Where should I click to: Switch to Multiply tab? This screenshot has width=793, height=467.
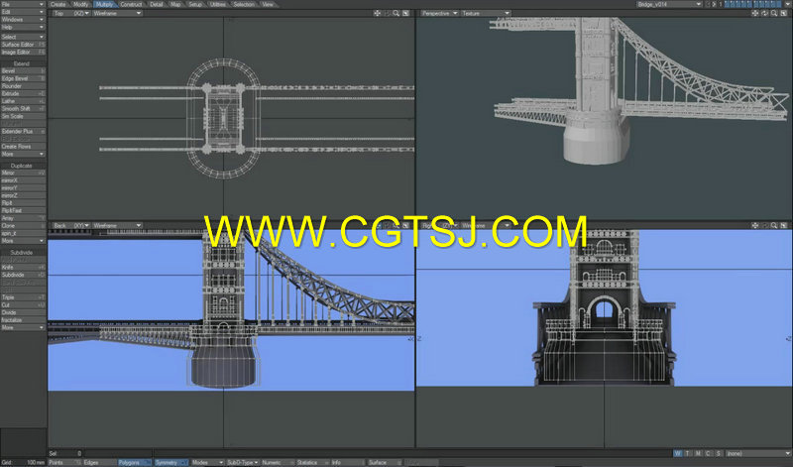click(104, 4)
